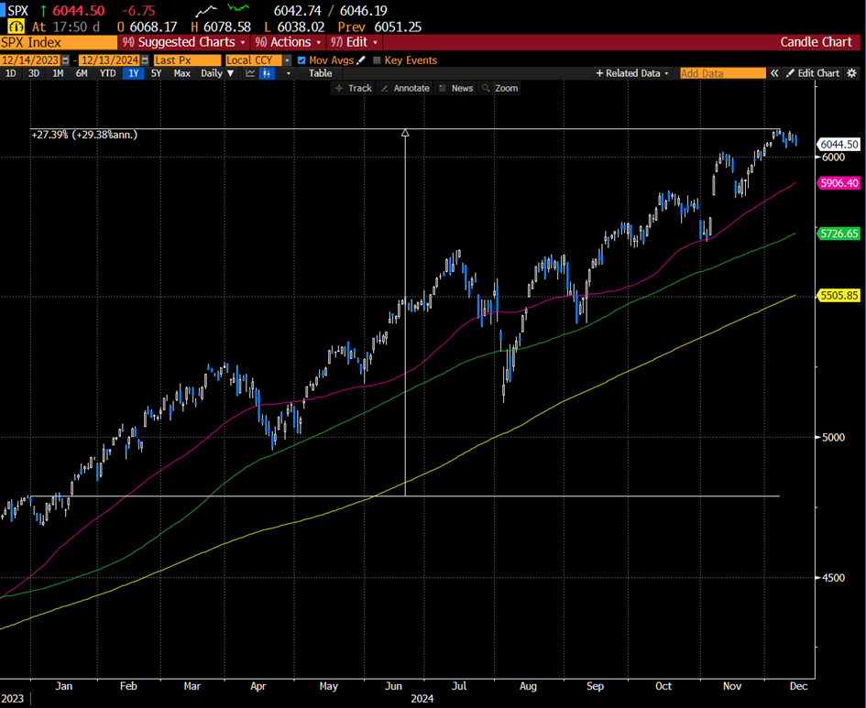Open the Daily periodicity dropdown
This screenshot has height=708, width=866.
click(x=217, y=73)
